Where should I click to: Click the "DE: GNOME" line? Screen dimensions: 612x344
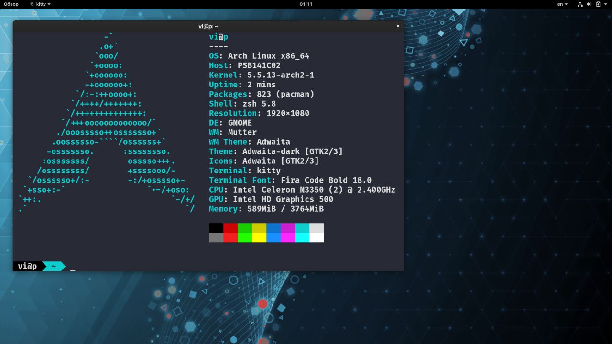tap(230, 123)
